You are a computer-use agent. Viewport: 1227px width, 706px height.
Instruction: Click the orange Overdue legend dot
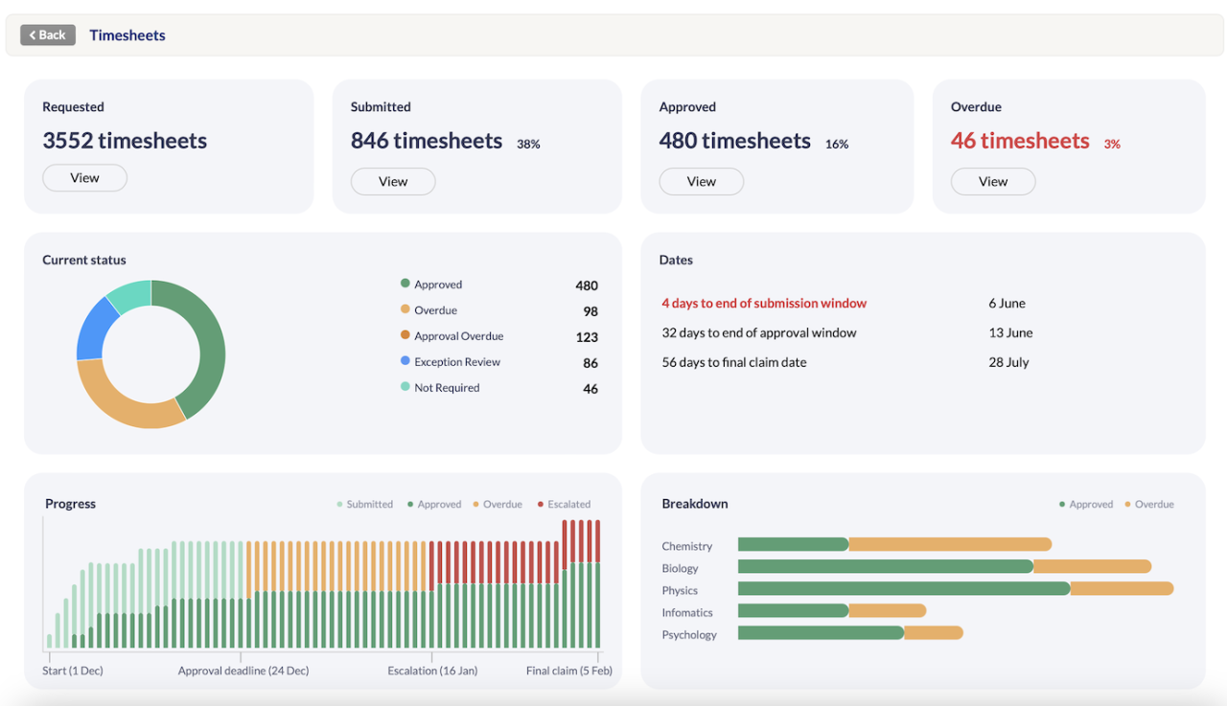(405, 309)
